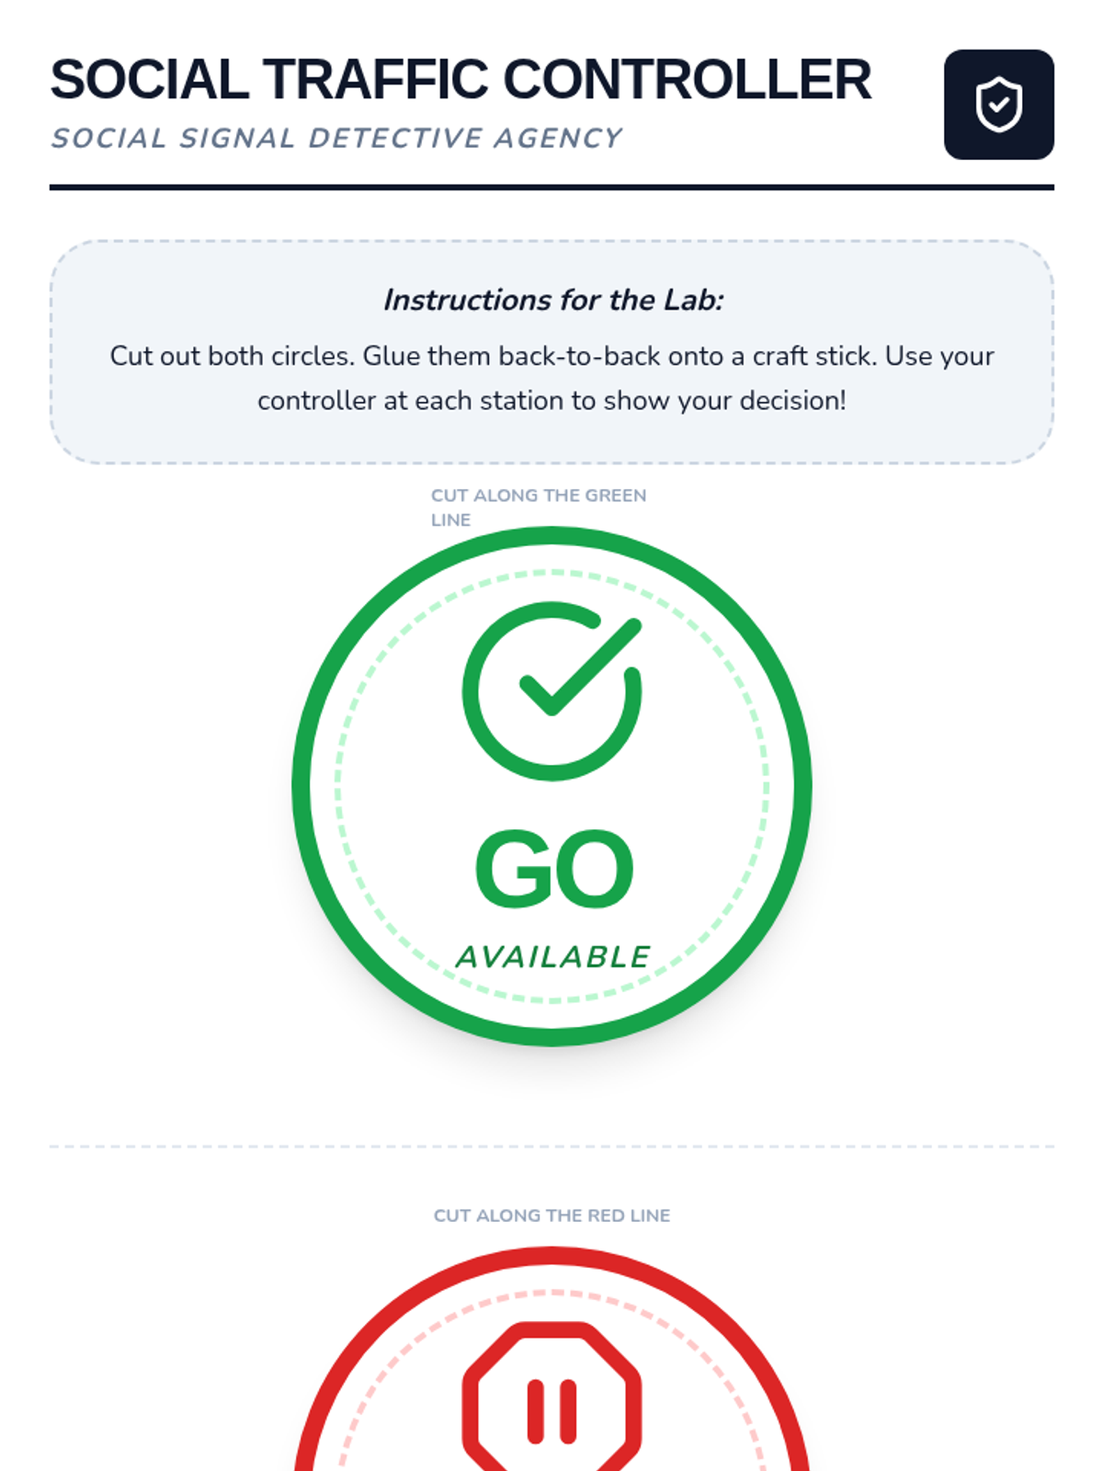
Task: Click the instruction paragraph about craft stick
Action: (551, 378)
